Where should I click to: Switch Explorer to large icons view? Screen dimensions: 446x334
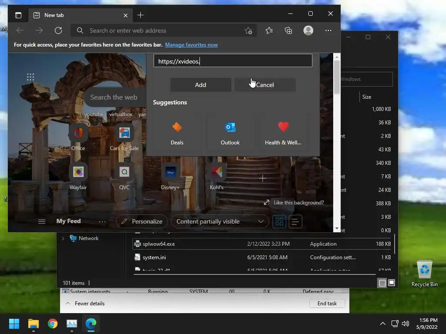(x=392, y=283)
